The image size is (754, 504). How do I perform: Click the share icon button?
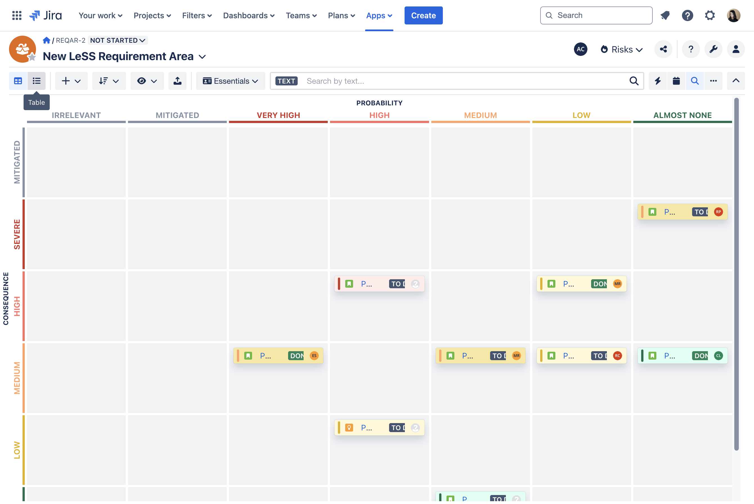point(663,49)
